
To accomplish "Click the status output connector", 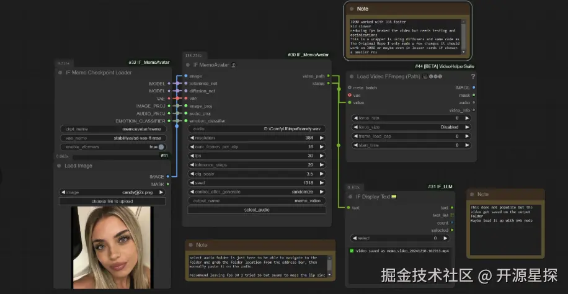I will pyautogui.click(x=328, y=83).
